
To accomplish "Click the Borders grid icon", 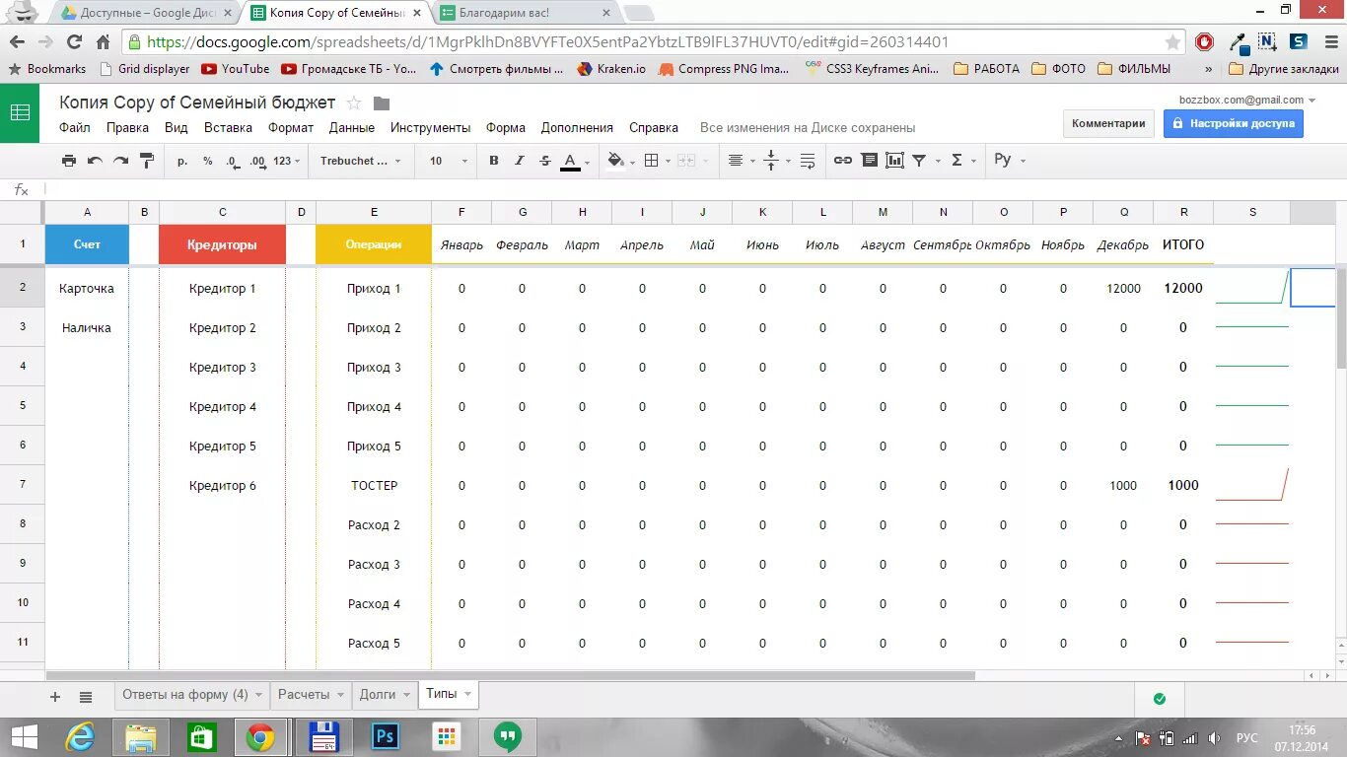I will pyautogui.click(x=651, y=161).
